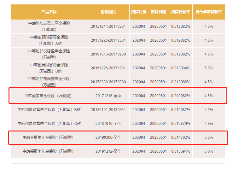This screenshot has height=169, width=239.
Task: Click annual rate 4.5% for 中韩盈家年金保险
Action: [x=208, y=96]
